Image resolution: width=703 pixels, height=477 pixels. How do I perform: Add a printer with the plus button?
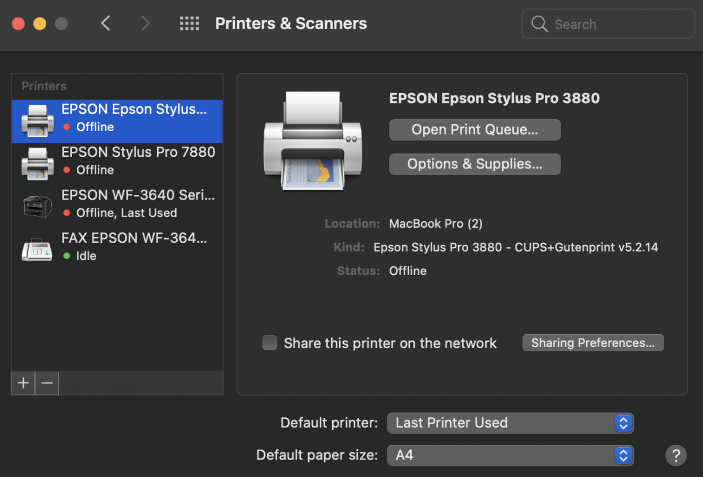[x=23, y=383]
